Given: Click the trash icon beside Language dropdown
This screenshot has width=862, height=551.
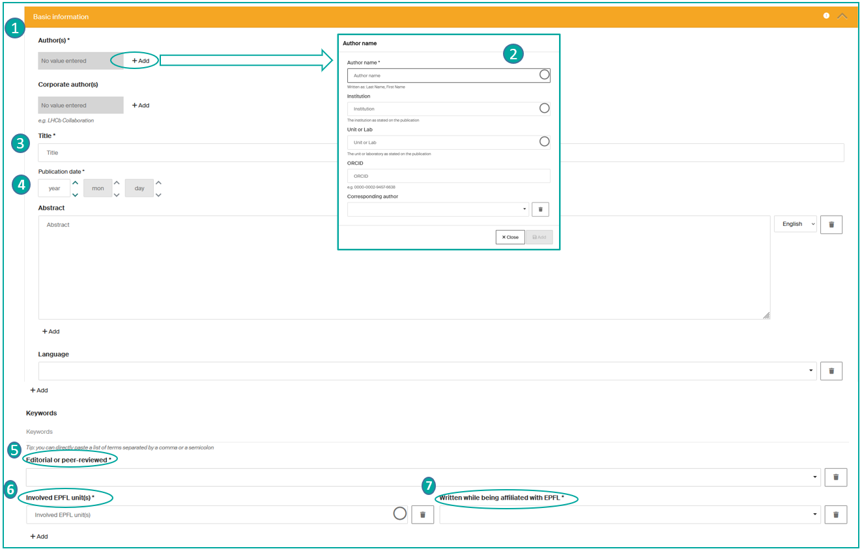Looking at the screenshot, I should (x=831, y=371).
